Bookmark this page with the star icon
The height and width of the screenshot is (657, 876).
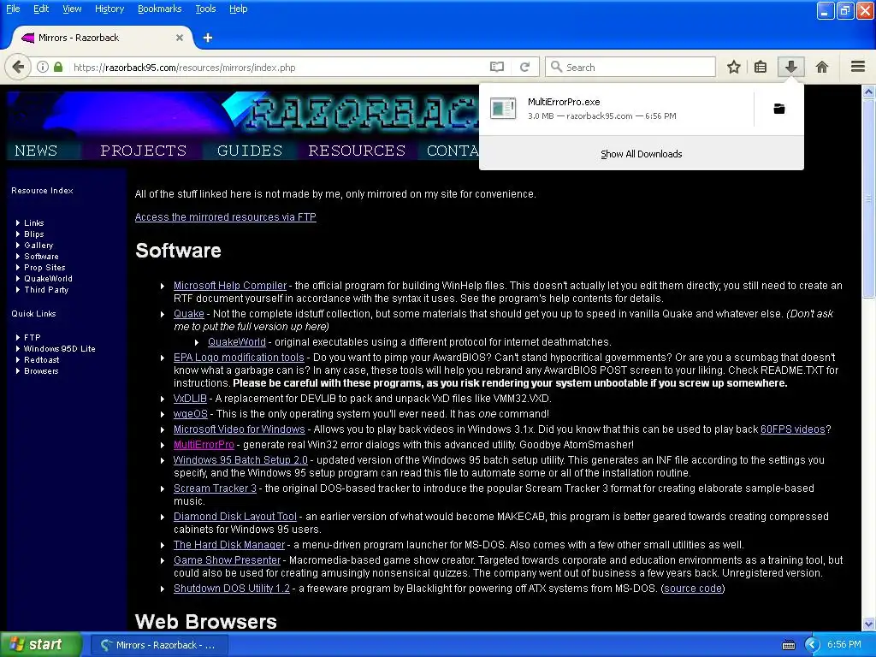[733, 67]
